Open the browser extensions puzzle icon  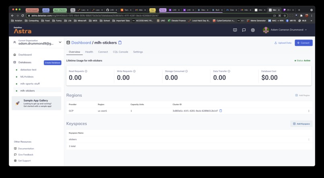(301, 16)
